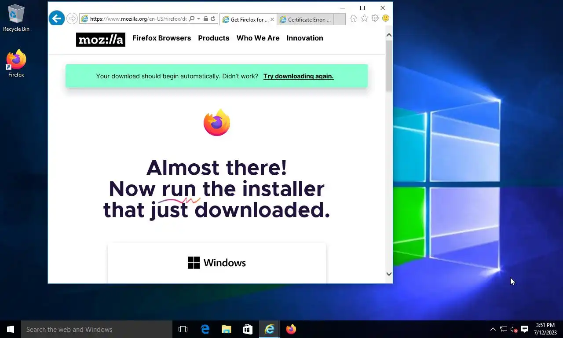This screenshot has height=338, width=563.
Task: Close the Internet Explorer window
Action: tap(383, 8)
